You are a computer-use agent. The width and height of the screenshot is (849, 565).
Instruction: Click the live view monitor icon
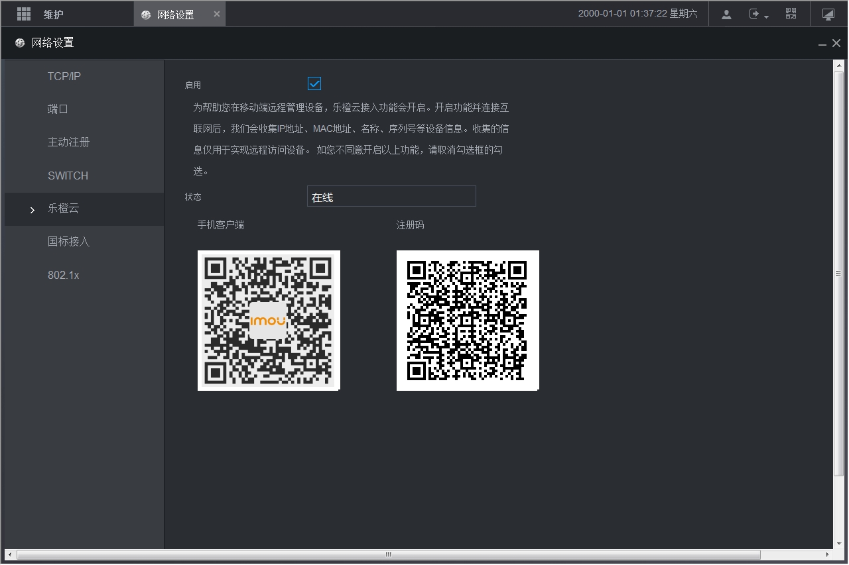point(828,14)
